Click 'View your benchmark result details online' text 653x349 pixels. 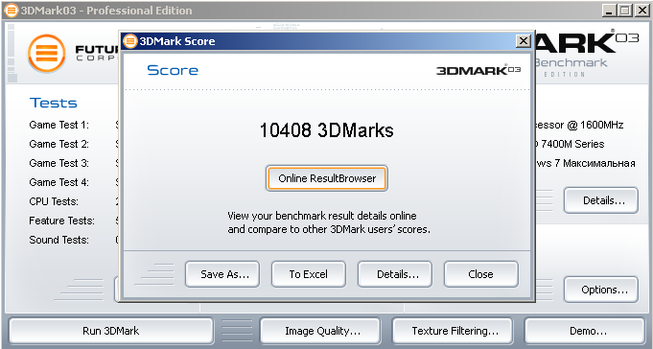(x=322, y=216)
